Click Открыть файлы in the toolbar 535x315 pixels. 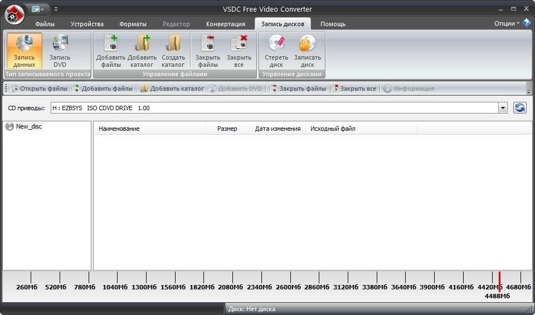point(38,88)
